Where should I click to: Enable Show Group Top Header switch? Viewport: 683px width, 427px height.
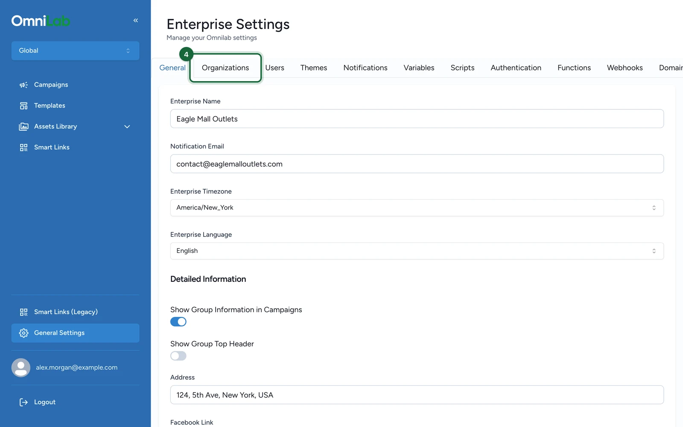(178, 356)
